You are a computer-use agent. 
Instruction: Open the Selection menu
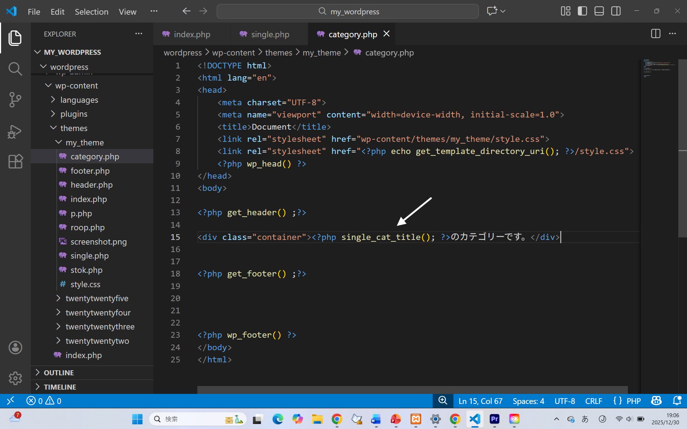point(91,11)
